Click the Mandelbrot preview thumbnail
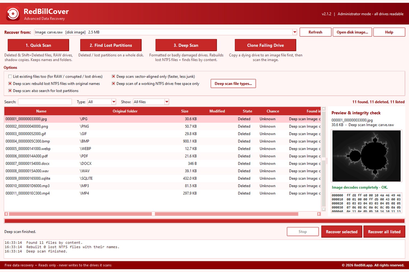Viewport: 409px width, 272px height. [x=366, y=156]
